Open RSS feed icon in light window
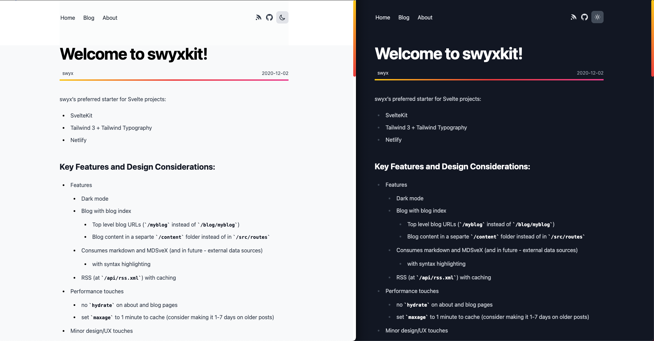This screenshot has width=654, height=341. [x=259, y=17]
